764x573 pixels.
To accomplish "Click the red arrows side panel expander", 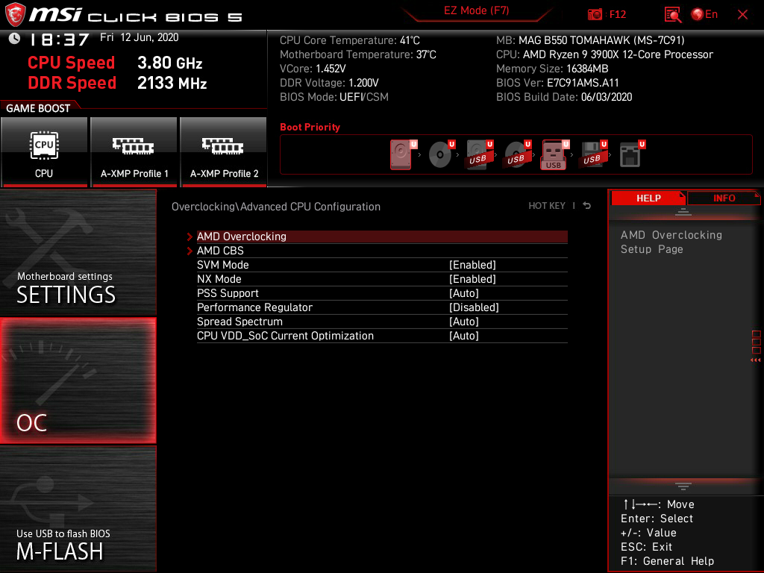I will click(x=756, y=360).
